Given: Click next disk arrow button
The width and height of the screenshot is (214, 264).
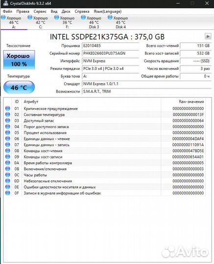Looking at the screenshot, I should pos(208,36).
